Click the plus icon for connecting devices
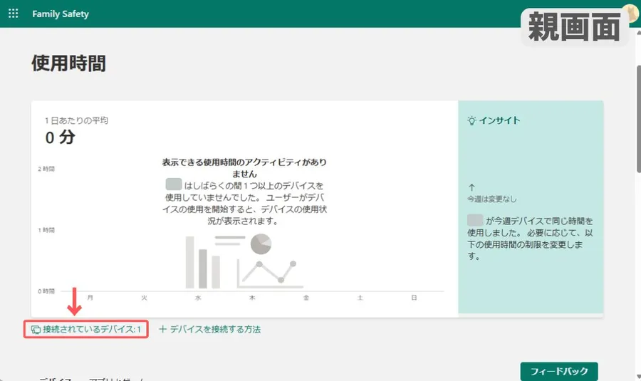This screenshot has width=641, height=381. 162,330
